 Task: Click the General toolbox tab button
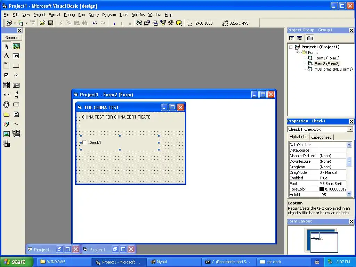12,38
